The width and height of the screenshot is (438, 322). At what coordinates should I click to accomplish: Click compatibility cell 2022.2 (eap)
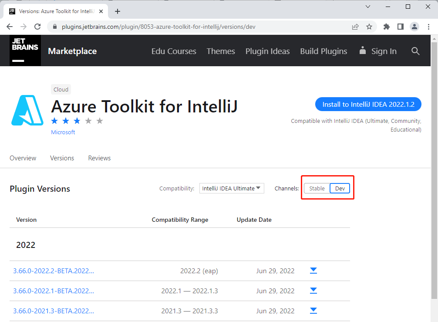click(199, 271)
